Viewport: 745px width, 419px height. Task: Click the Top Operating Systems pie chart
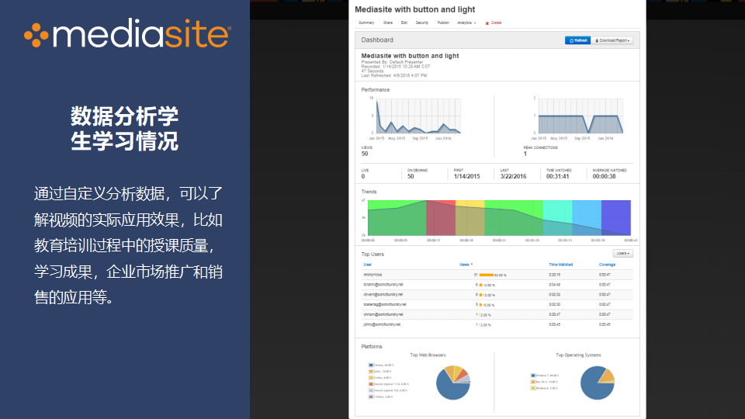[x=598, y=383]
